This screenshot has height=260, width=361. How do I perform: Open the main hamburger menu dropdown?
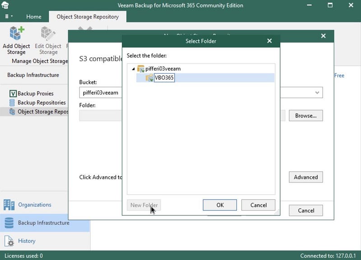pyautogui.click(x=9, y=16)
